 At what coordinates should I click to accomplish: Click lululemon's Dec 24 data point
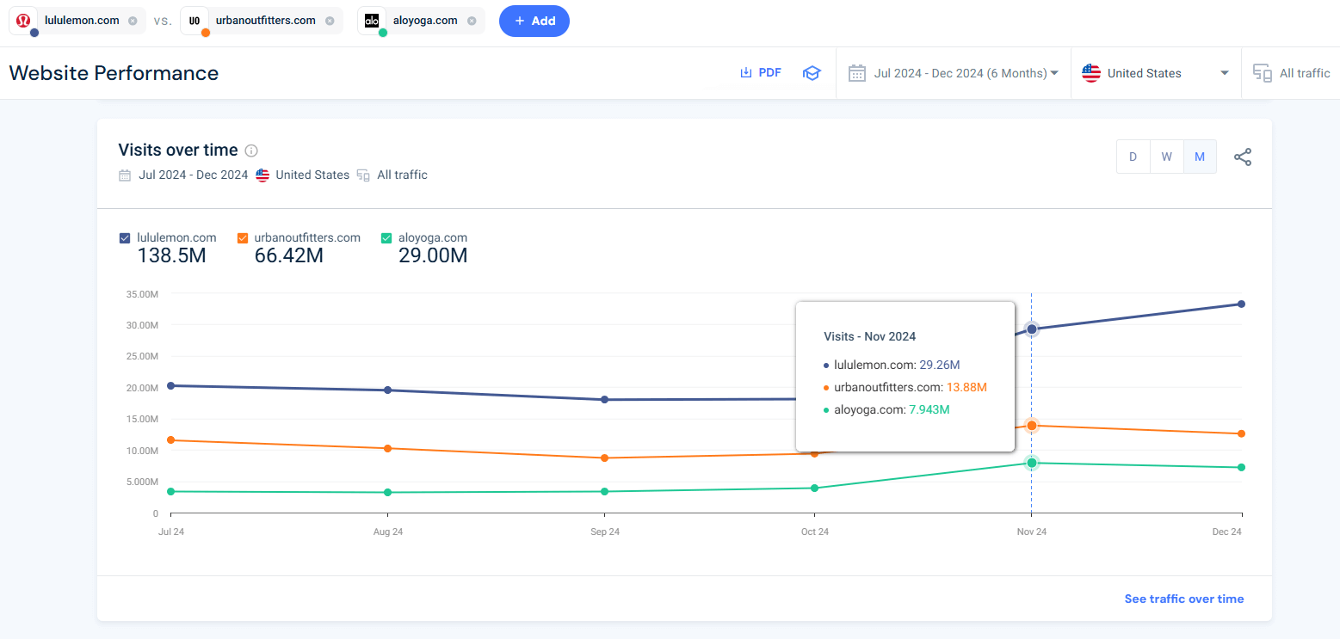point(1241,304)
